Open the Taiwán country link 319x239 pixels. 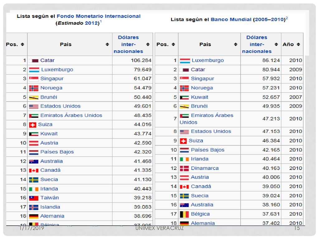pos(50,198)
